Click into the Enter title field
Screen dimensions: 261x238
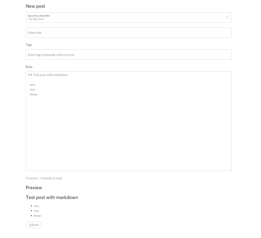coord(128,33)
